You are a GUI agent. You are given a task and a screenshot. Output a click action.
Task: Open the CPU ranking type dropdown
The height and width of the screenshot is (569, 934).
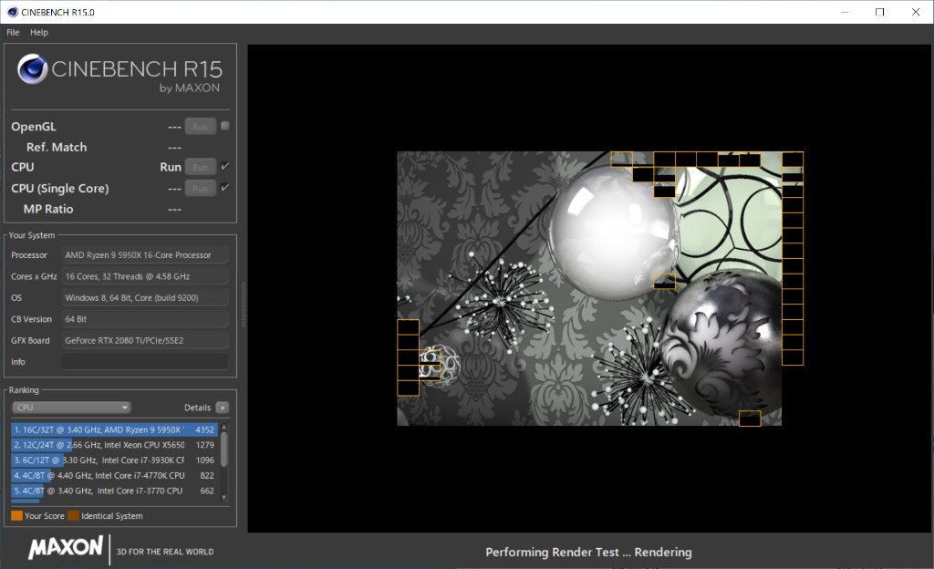coord(71,408)
